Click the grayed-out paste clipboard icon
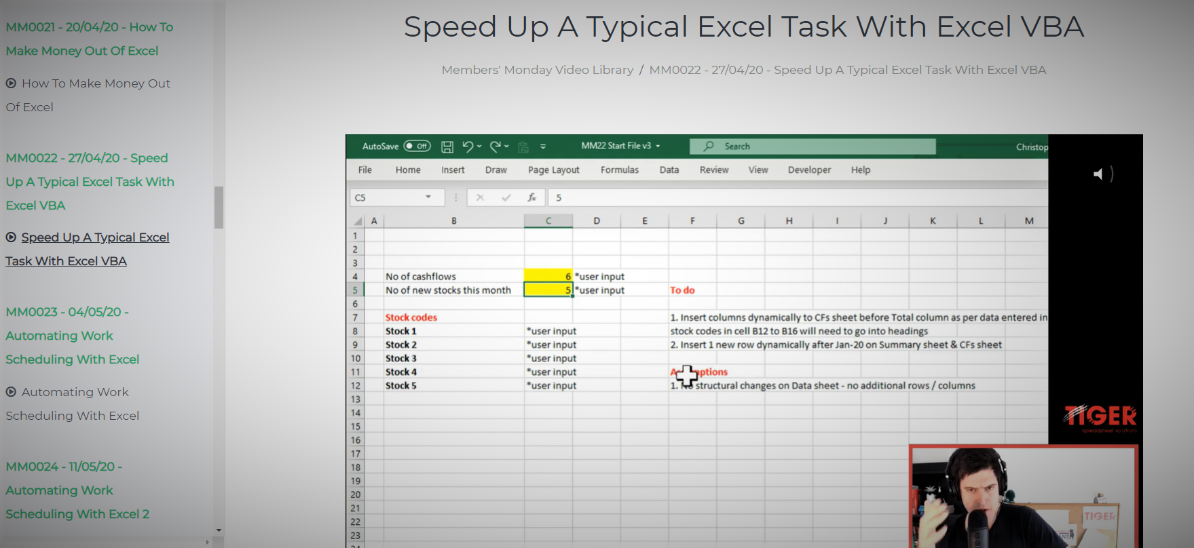Image resolution: width=1194 pixels, height=548 pixels. [523, 146]
